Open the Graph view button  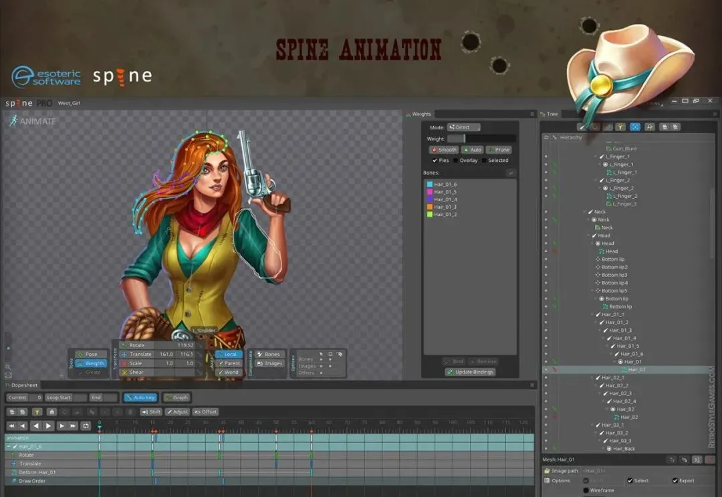click(176, 397)
